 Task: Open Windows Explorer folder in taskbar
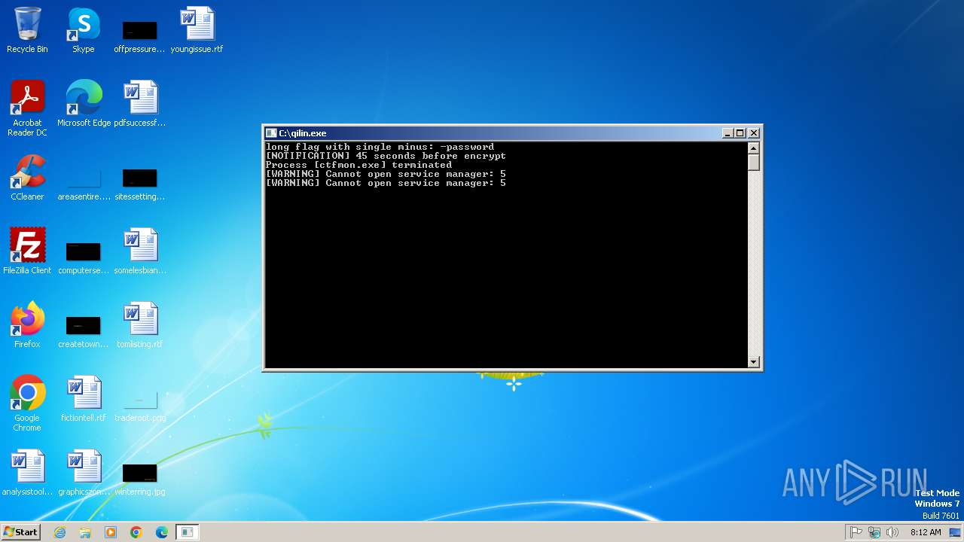coord(85,532)
